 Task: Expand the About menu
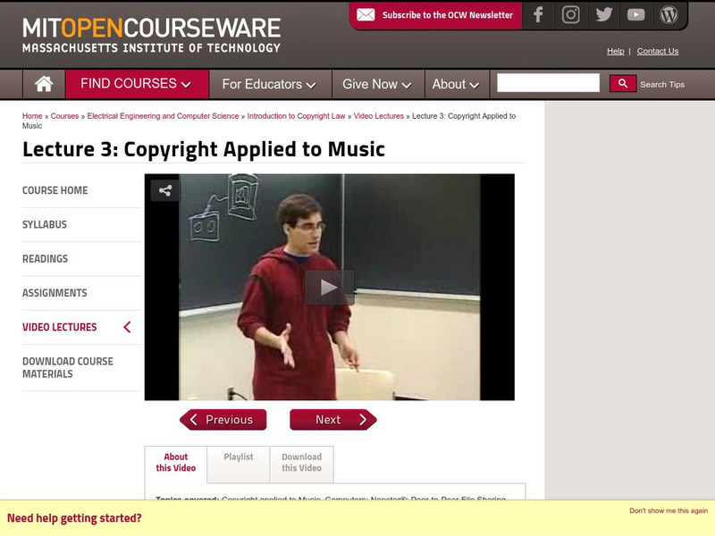[457, 84]
